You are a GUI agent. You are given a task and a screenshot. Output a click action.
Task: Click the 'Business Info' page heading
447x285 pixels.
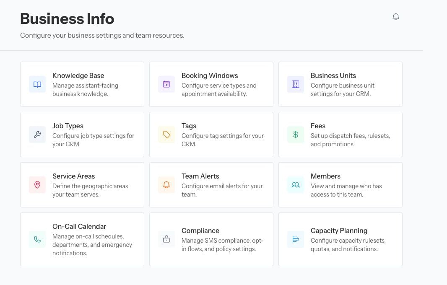point(67,19)
